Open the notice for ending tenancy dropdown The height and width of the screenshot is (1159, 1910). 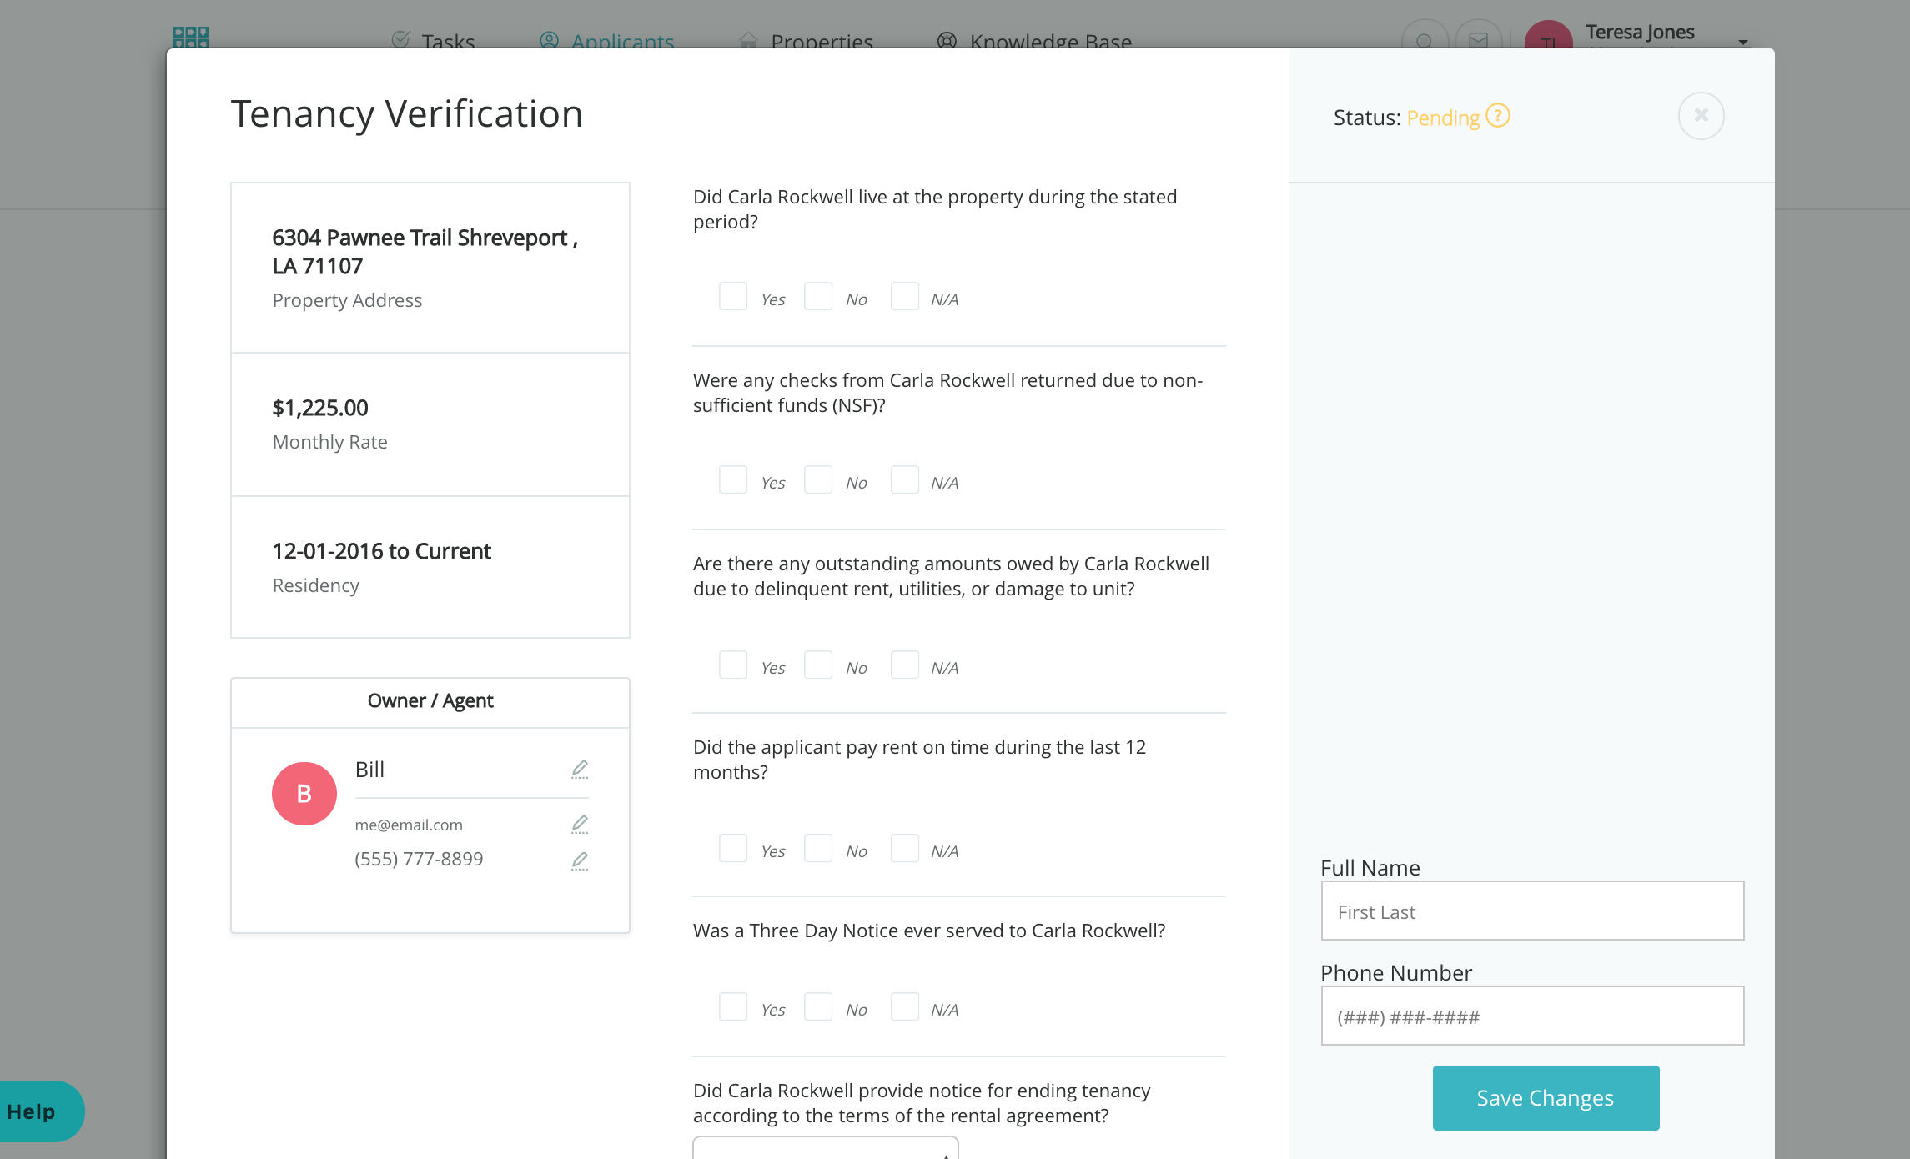point(826,1149)
